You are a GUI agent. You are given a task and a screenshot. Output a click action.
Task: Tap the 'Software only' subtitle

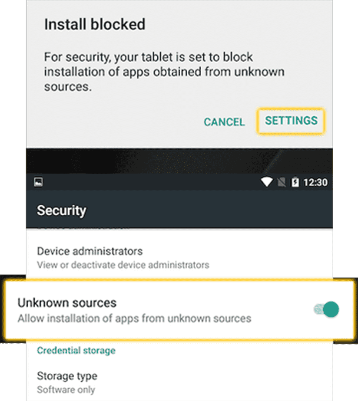tap(66, 390)
